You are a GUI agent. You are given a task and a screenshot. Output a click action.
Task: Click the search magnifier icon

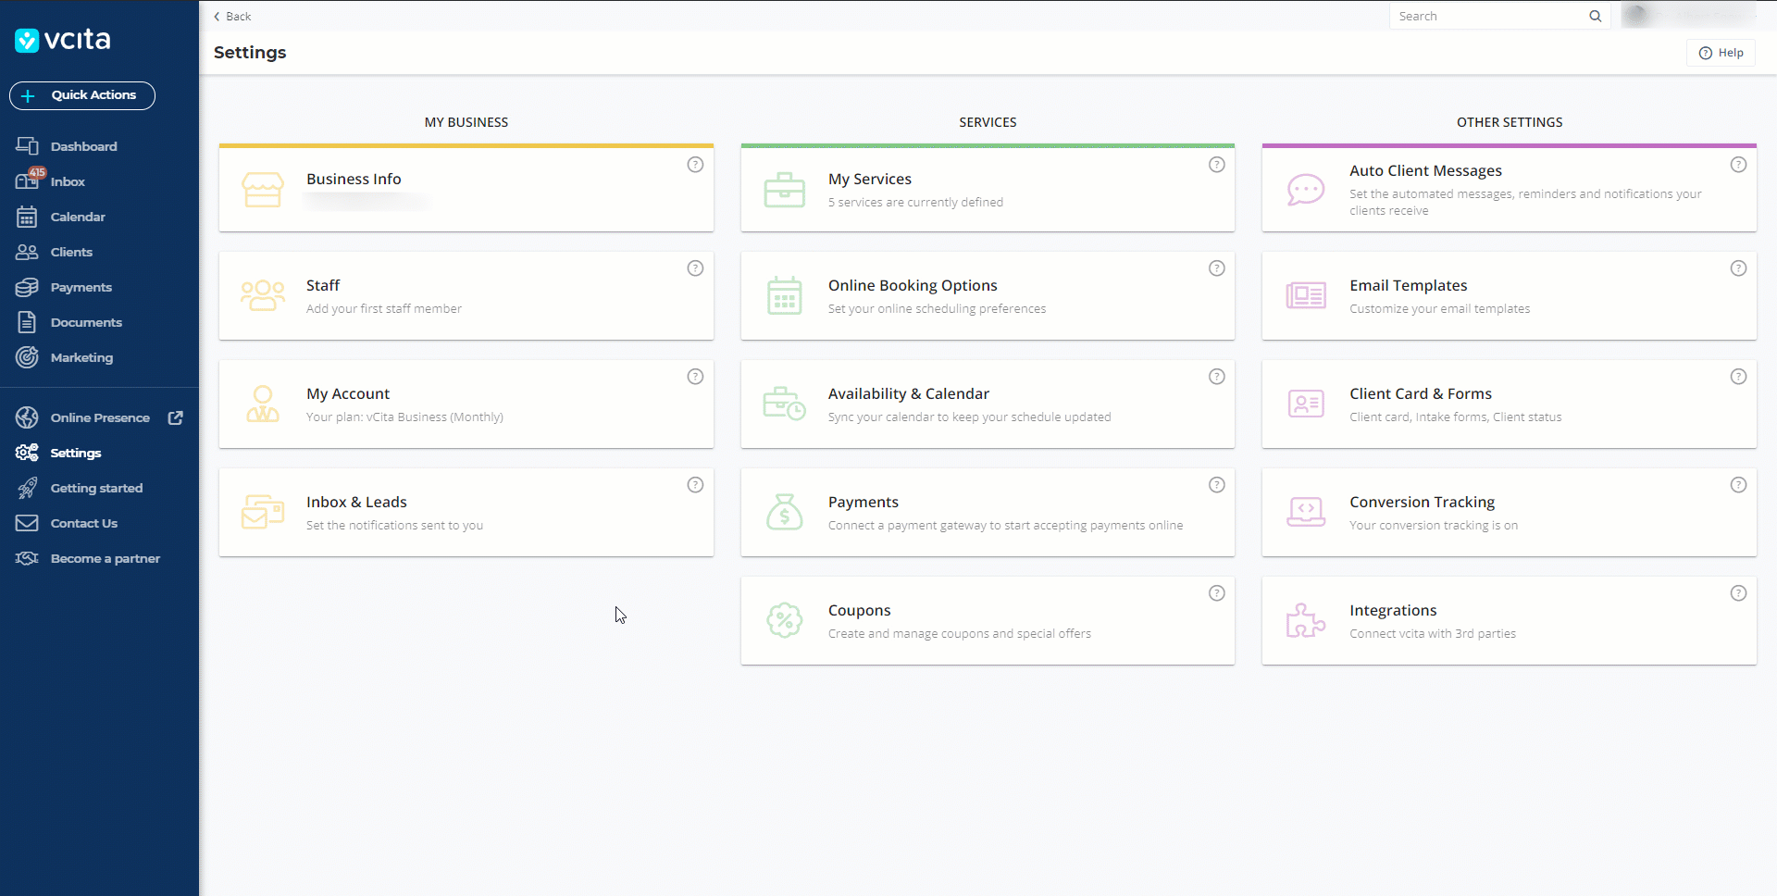1596,16
